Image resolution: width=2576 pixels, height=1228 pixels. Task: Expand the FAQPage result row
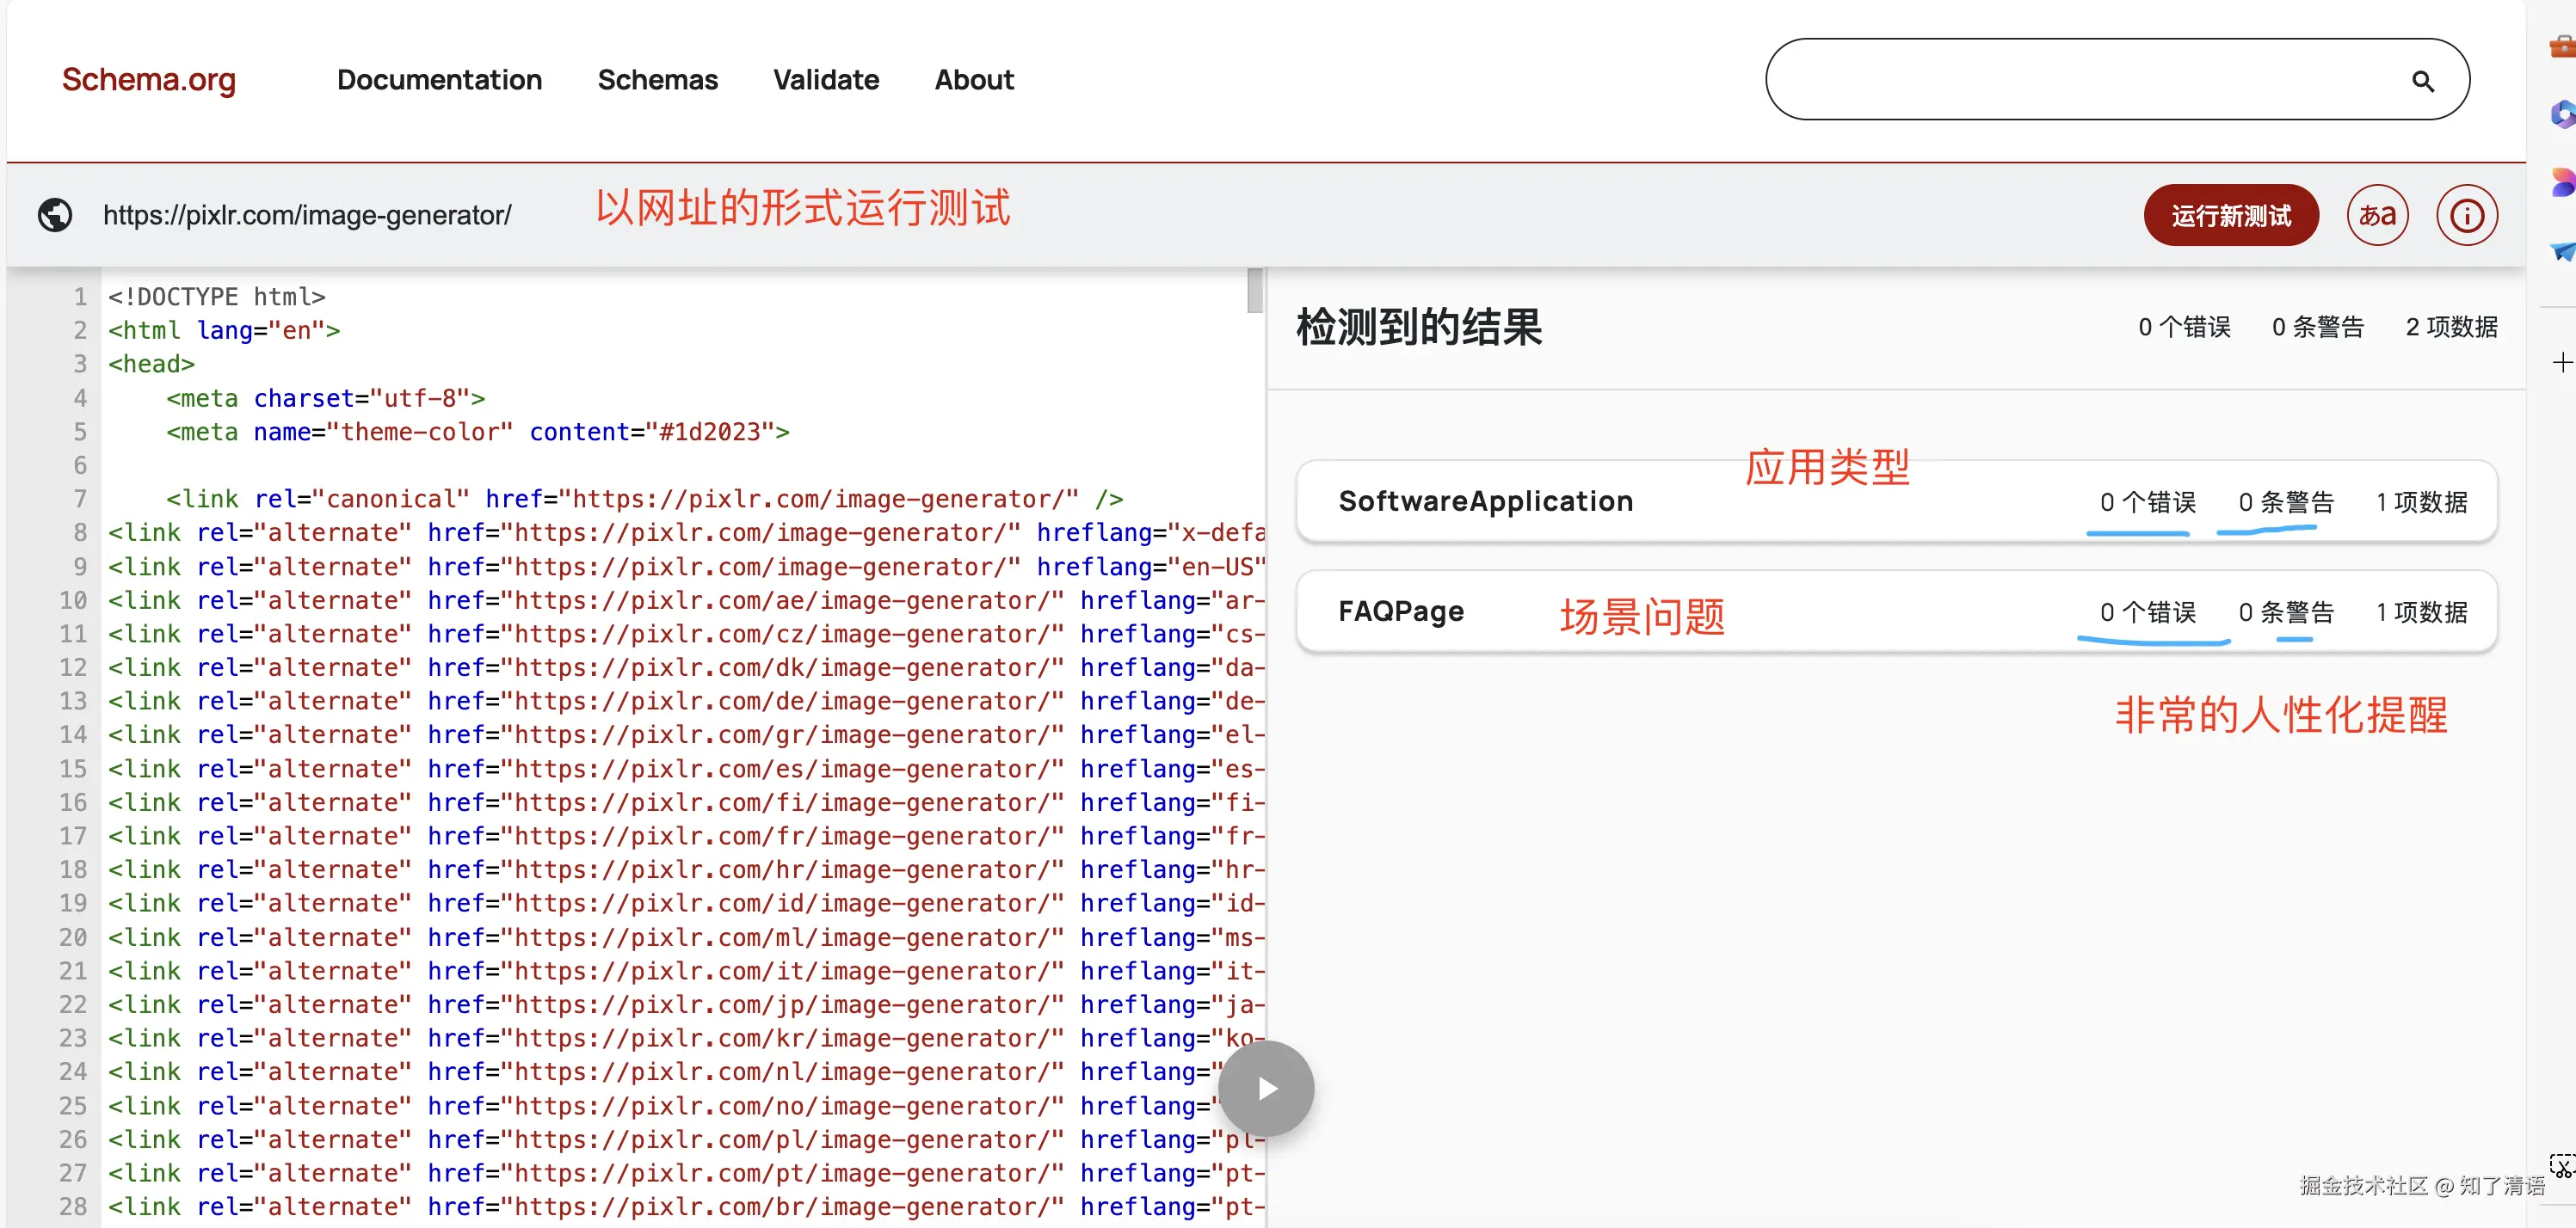tap(1400, 611)
